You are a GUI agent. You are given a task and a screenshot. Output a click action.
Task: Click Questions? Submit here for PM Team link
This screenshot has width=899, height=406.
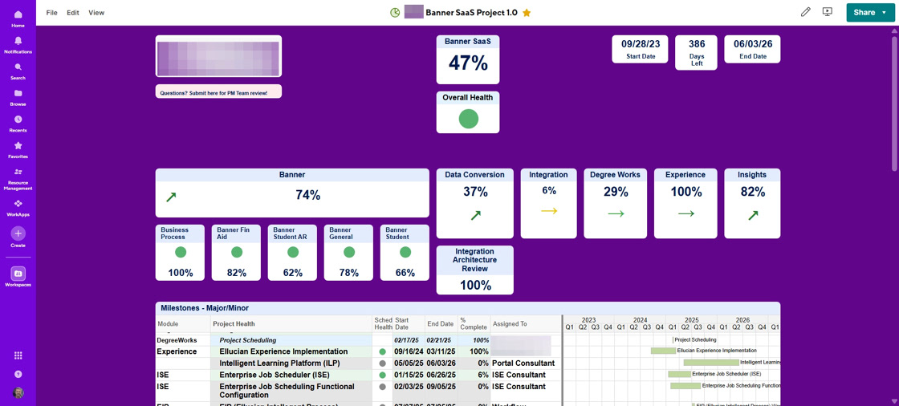[214, 92]
